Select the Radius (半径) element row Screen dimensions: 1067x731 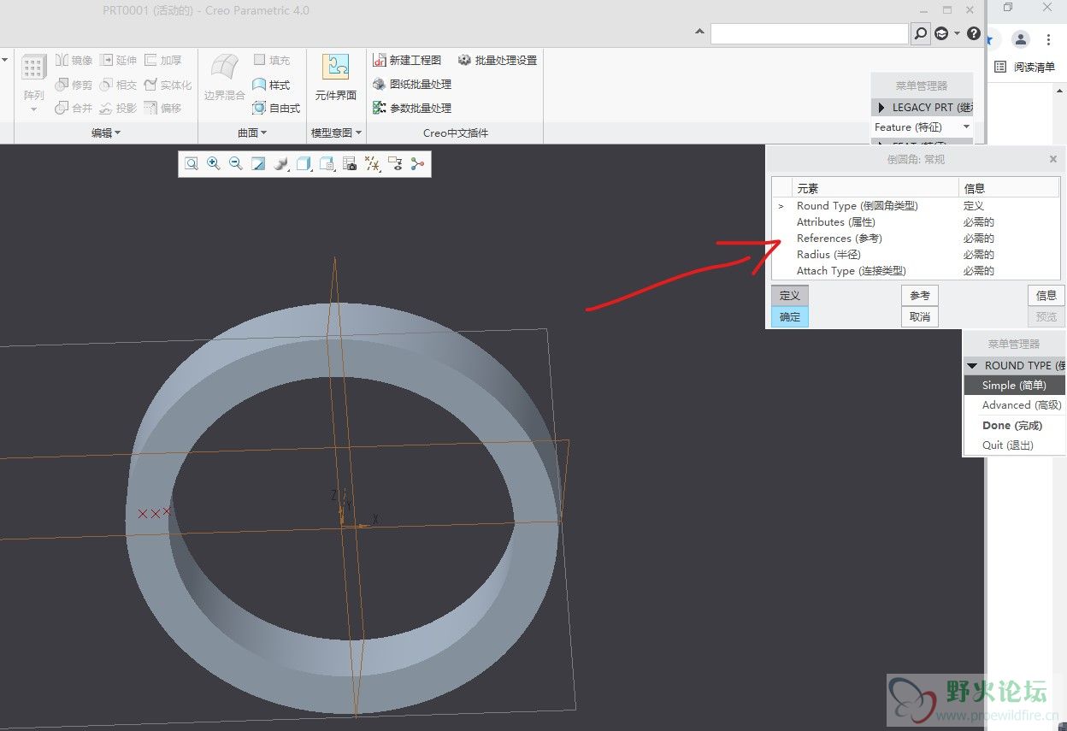coord(916,255)
